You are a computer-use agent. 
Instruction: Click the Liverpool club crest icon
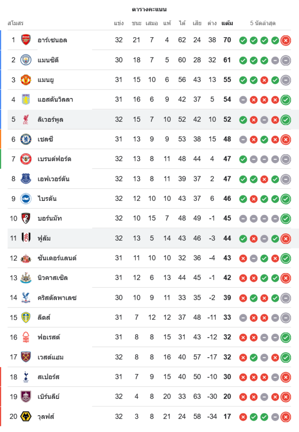pyautogui.click(x=26, y=120)
